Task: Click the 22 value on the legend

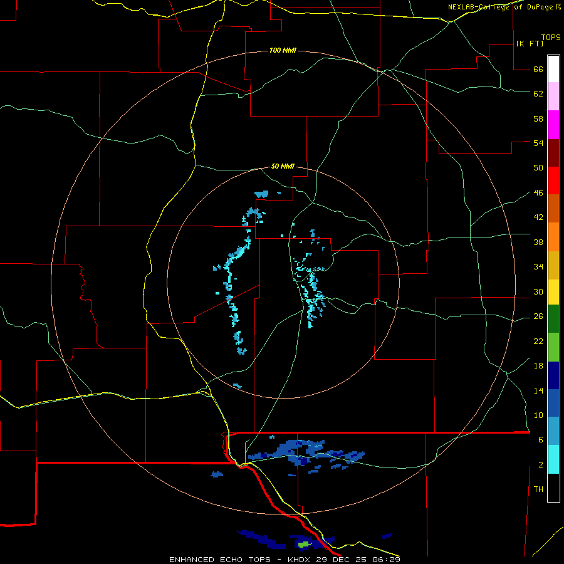Action: 538,341
